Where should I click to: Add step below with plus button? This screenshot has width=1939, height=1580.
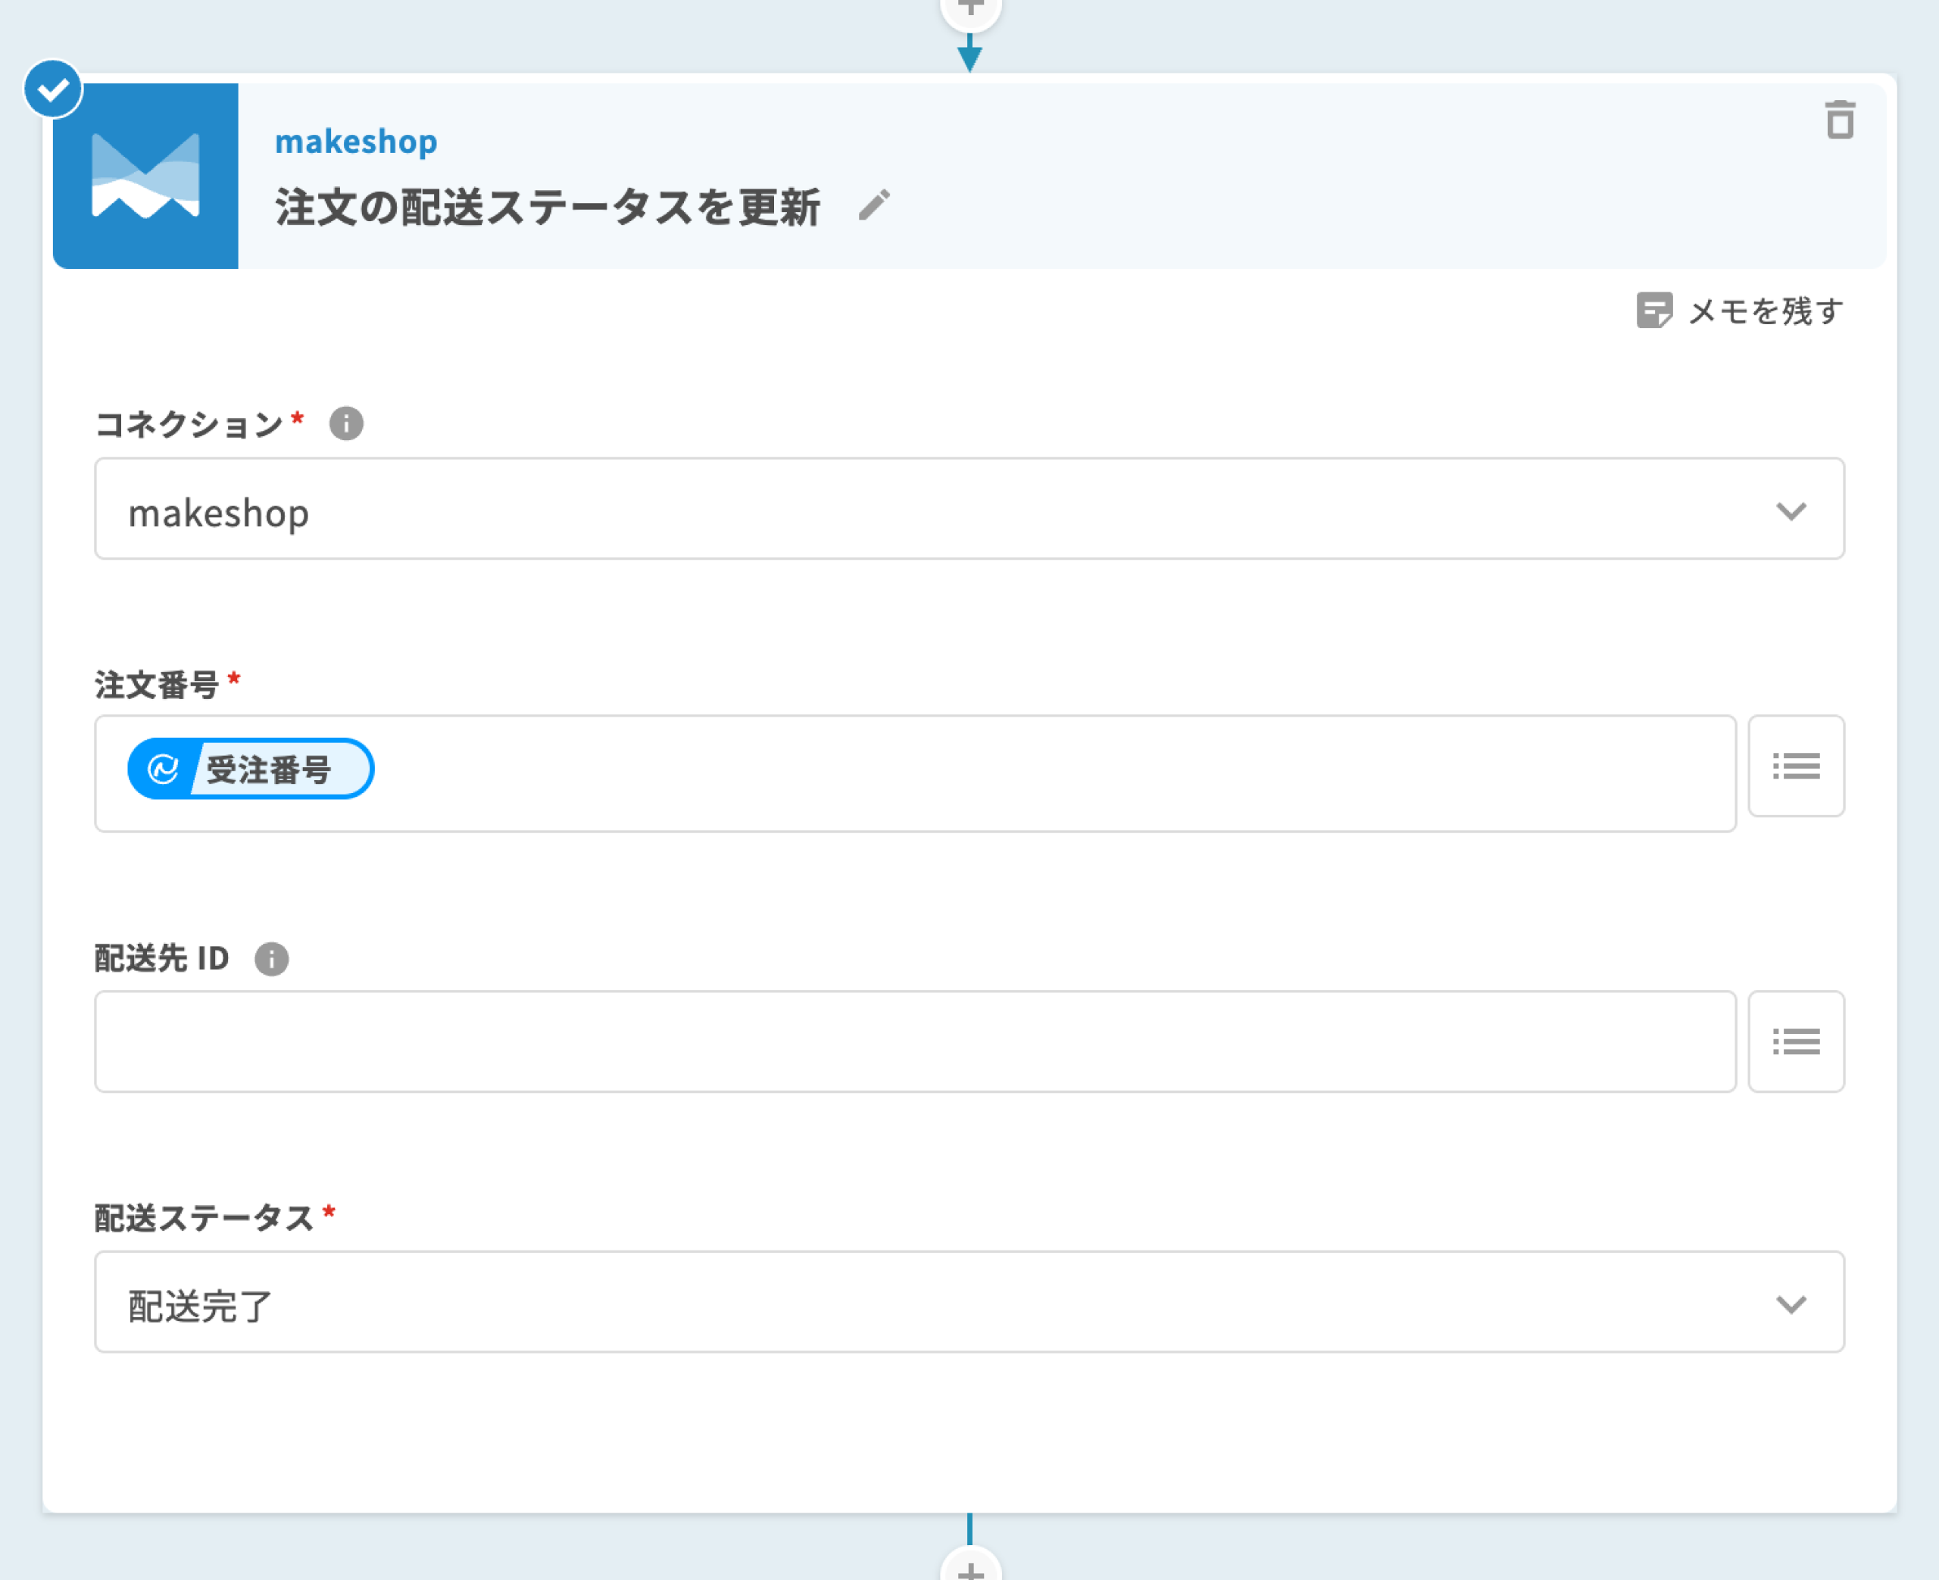pos(970,1567)
